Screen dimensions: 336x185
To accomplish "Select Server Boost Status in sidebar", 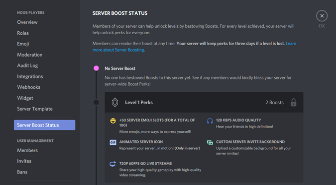I will [x=45, y=125].
